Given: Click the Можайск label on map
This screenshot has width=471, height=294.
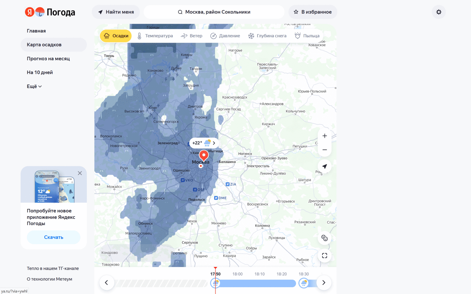Looking at the screenshot, I should [114, 187].
